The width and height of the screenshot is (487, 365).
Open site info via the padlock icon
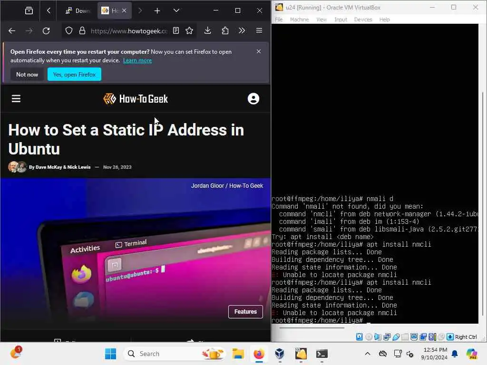(82, 31)
